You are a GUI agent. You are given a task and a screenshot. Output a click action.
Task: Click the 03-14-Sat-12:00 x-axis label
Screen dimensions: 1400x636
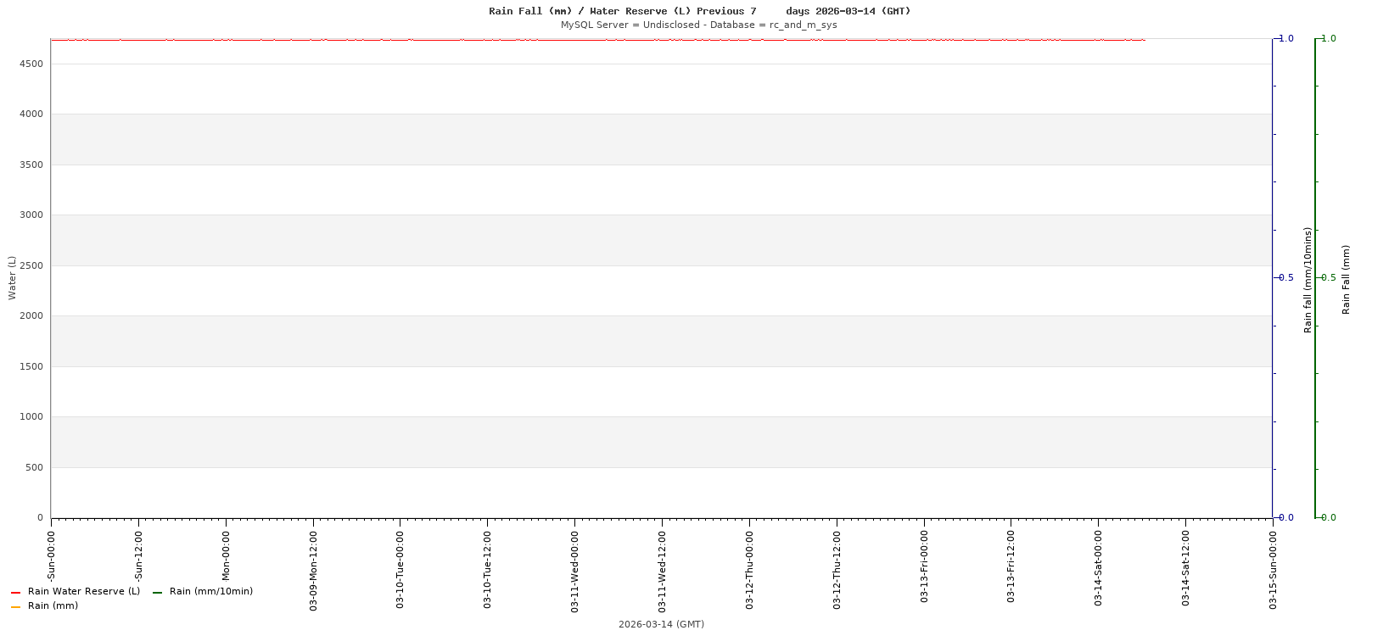[x=1185, y=568]
